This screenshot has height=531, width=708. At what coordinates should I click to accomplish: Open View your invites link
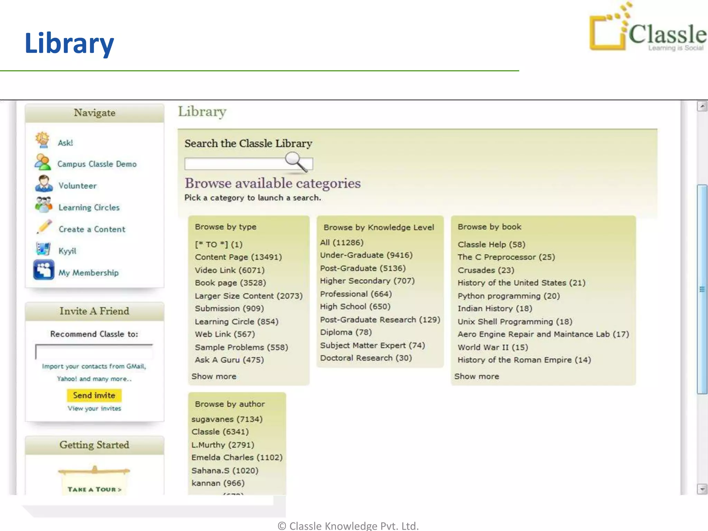point(94,408)
